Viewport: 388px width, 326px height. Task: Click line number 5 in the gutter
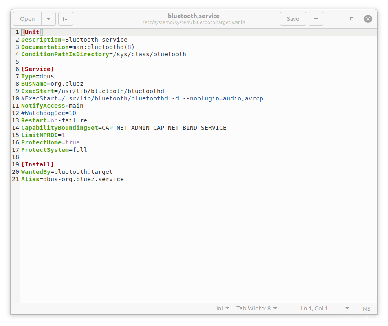pos(17,62)
